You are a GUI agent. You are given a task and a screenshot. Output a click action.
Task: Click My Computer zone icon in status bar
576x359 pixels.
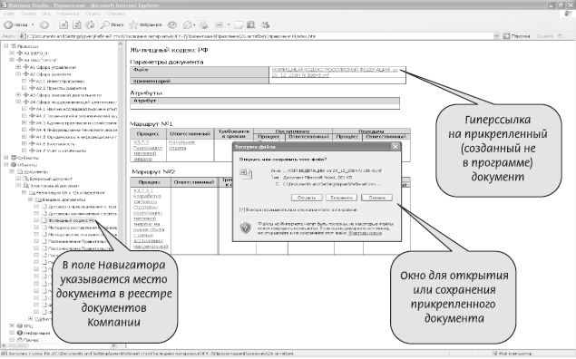point(495,354)
